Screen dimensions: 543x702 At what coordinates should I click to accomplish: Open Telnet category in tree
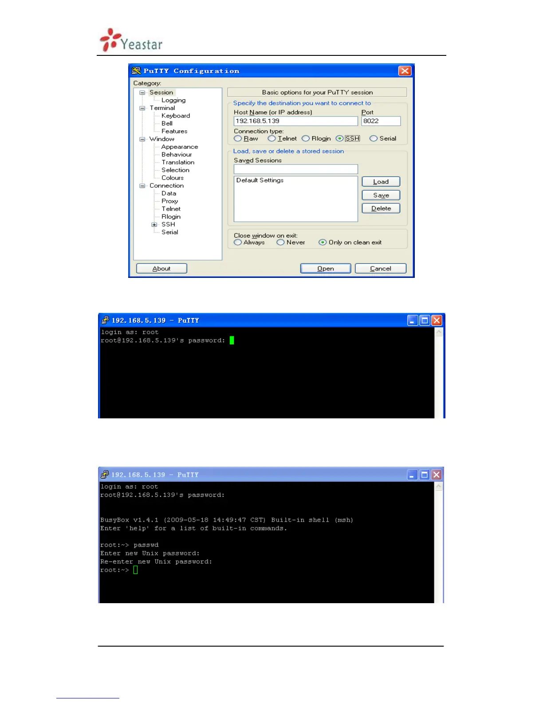point(171,209)
